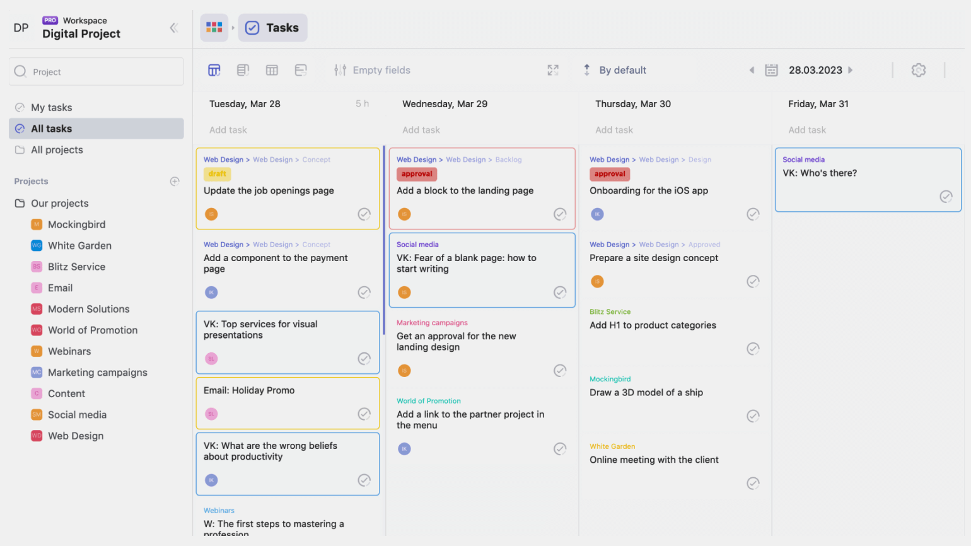Check off "Onboarding for the iOS app"
Screen dimensions: 971x546
[x=753, y=214]
